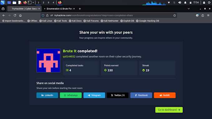Launch the Firefox launcher icon in the panel
This screenshot has height=119, width=212.
click(25, 2)
